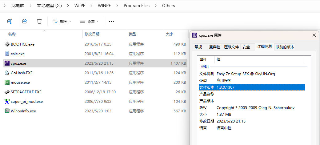Sort by 修改日期 column header
The image size is (320, 145).
(92, 34)
